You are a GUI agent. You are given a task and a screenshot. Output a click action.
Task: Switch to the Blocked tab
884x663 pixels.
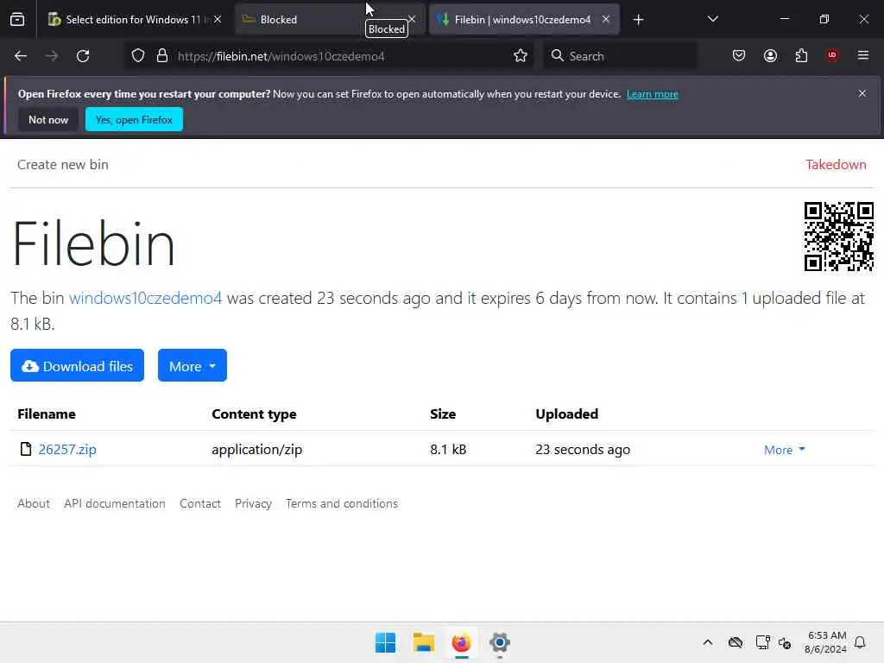tap(329, 20)
